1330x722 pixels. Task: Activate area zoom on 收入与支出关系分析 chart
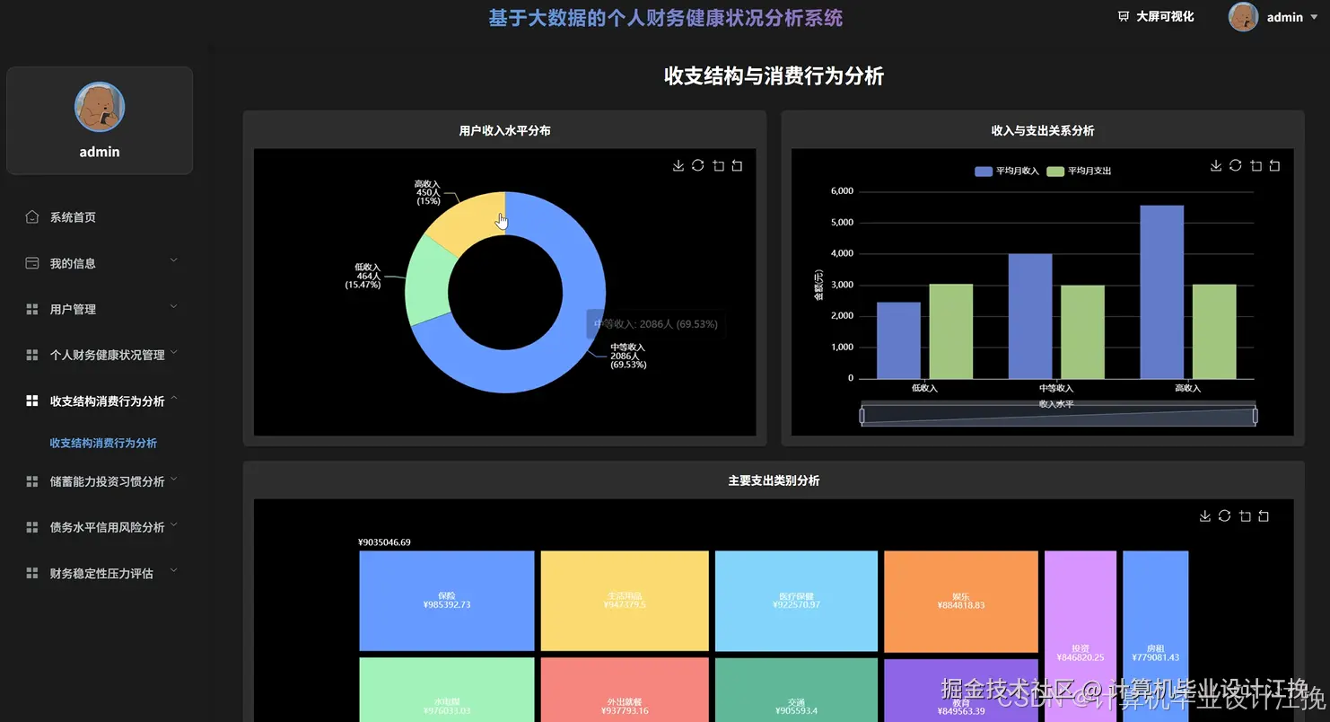point(1256,165)
